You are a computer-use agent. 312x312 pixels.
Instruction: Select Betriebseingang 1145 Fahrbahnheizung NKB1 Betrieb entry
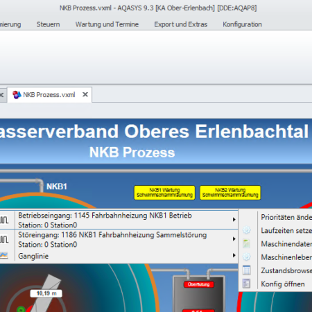coord(119,220)
